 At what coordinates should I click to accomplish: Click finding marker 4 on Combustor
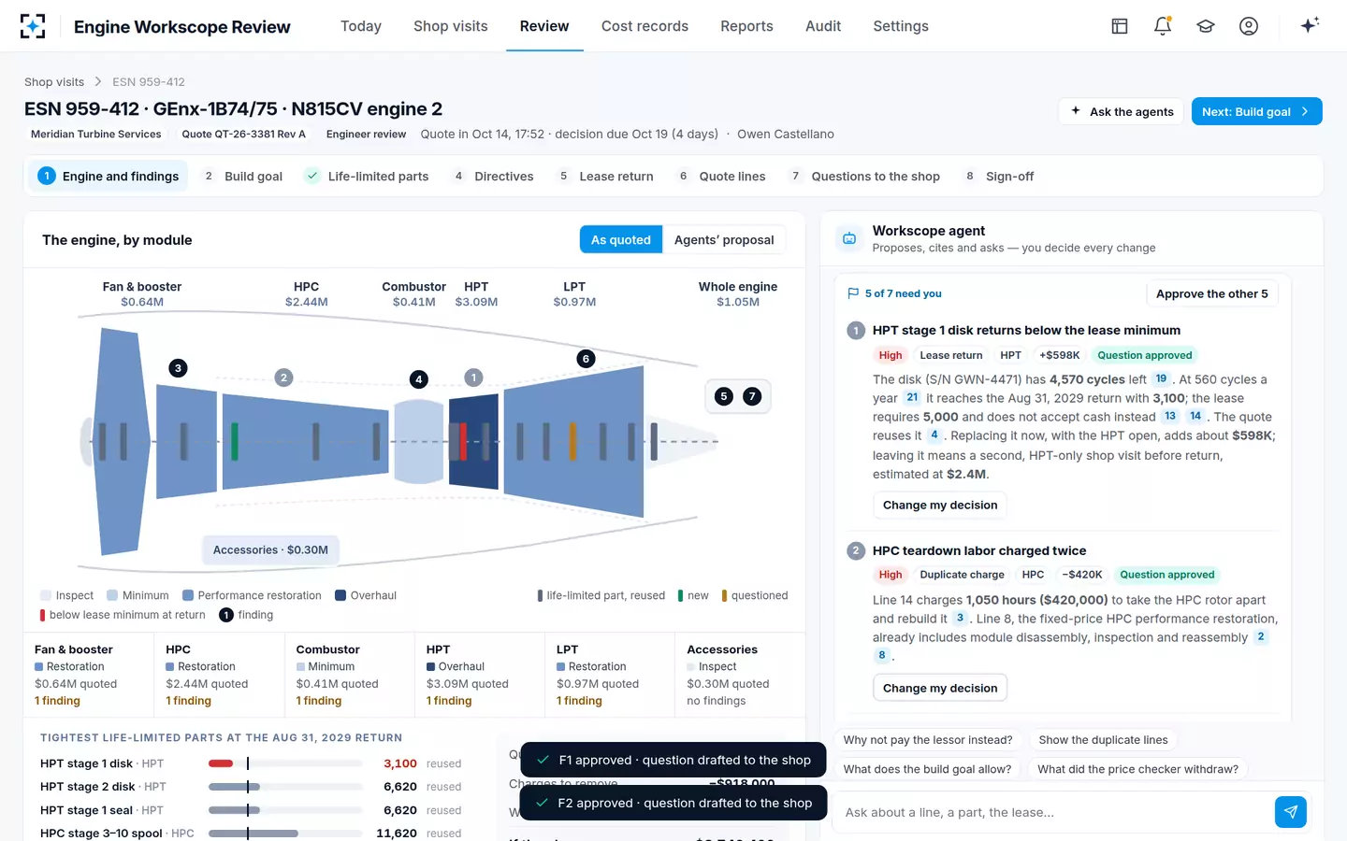point(419,379)
